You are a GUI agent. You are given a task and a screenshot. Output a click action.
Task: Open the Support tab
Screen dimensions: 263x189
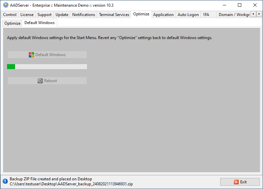point(44,15)
